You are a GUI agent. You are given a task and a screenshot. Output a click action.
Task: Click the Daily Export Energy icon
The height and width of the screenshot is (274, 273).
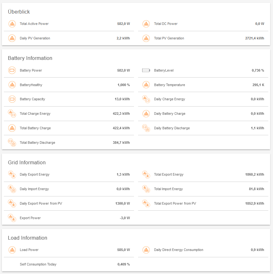(12, 174)
